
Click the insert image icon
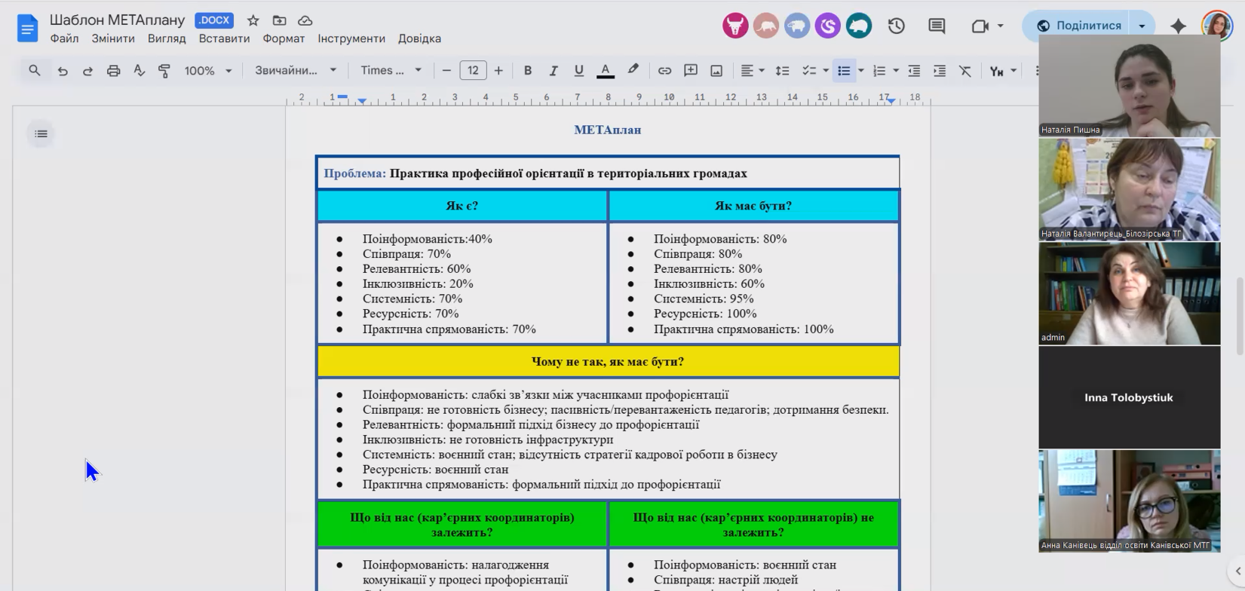(x=716, y=71)
